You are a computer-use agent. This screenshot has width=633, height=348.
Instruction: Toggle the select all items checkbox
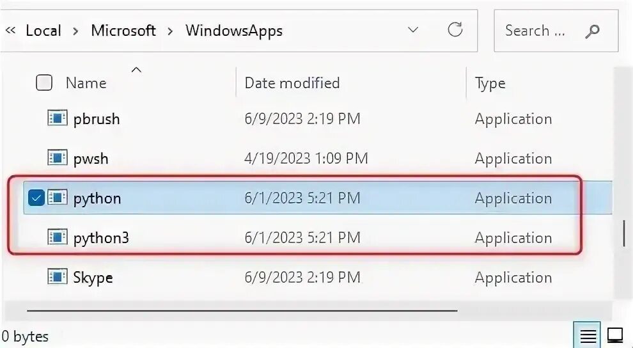[44, 83]
